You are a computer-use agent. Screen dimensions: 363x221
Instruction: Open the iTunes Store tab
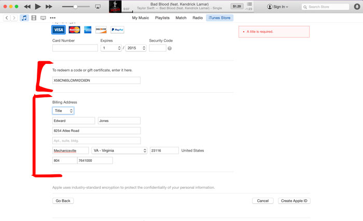pyautogui.click(x=219, y=18)
